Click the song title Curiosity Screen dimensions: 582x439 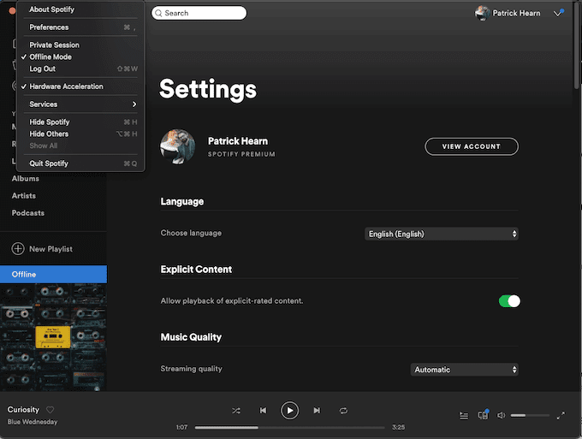[23, 410]
